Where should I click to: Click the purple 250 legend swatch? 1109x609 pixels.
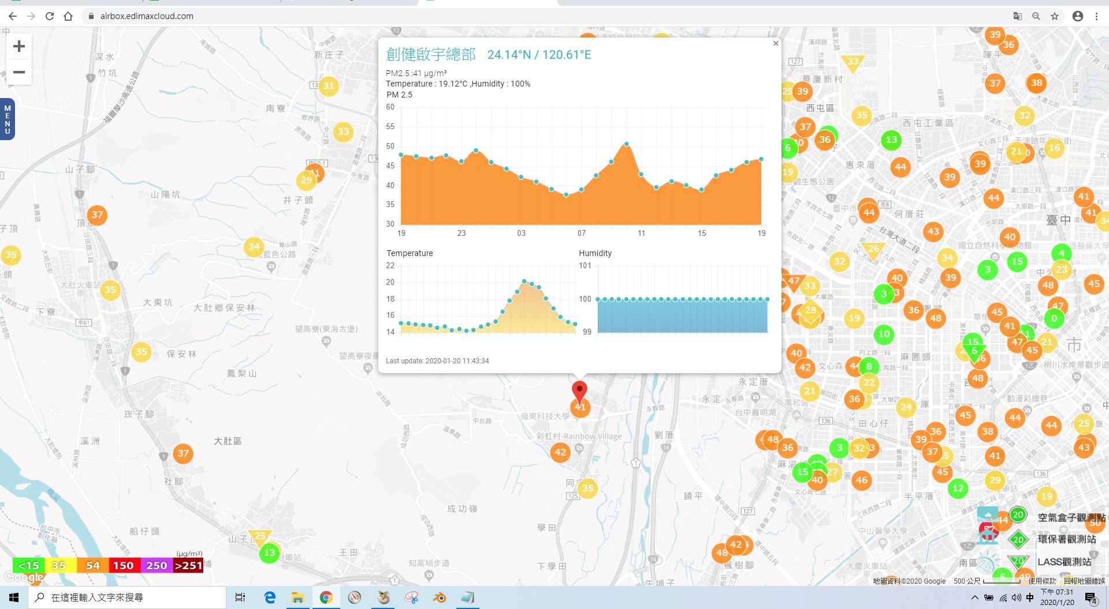(x=156, y=566)
